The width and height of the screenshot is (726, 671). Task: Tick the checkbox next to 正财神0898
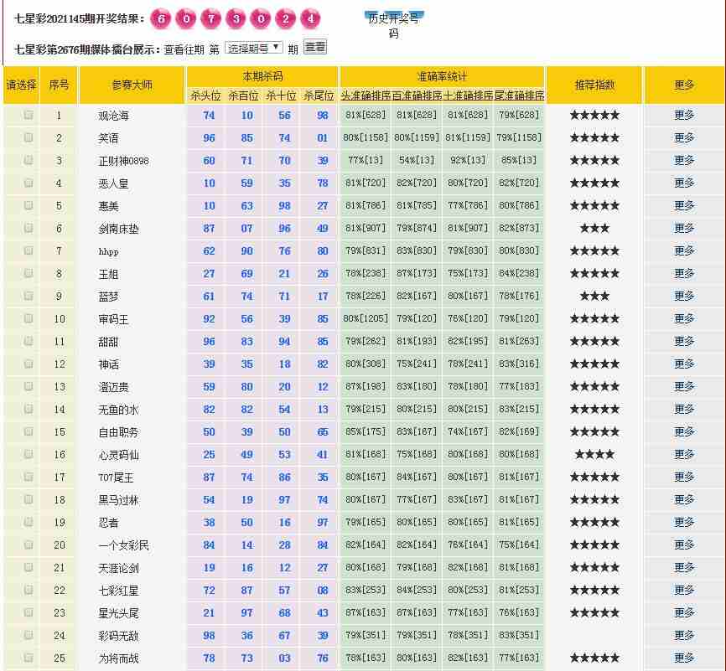(x=29, y=160)
